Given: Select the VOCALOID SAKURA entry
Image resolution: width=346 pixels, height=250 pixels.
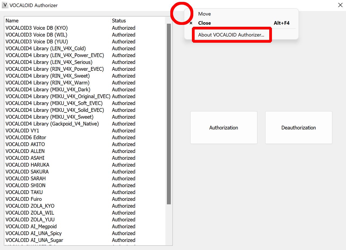Looking at the screenshot, I should (27, 172).
